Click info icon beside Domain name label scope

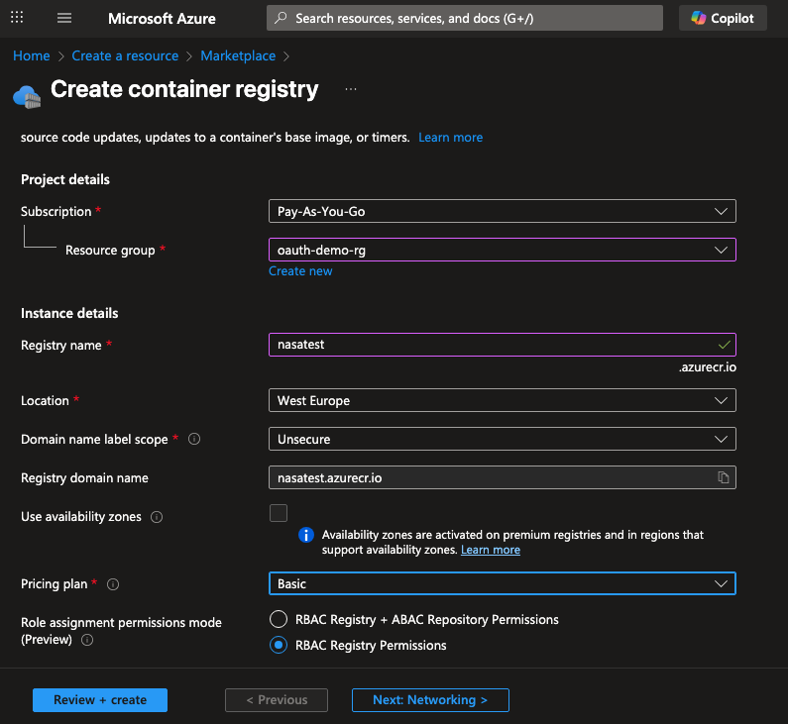194,439
